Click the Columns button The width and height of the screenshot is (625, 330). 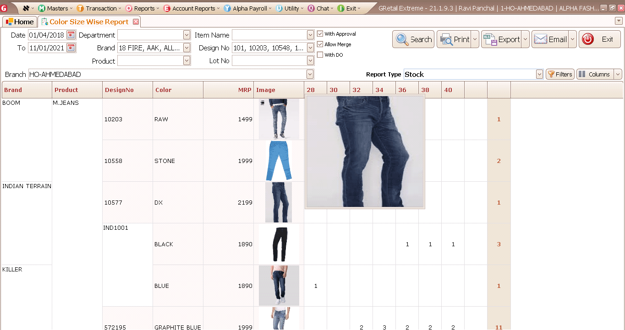pyautogui.click(x=595, y=74)
